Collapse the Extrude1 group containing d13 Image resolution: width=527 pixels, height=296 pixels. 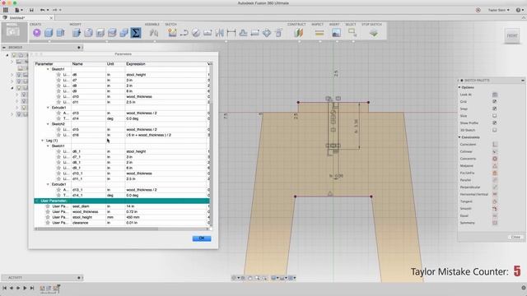coord(48,108)
